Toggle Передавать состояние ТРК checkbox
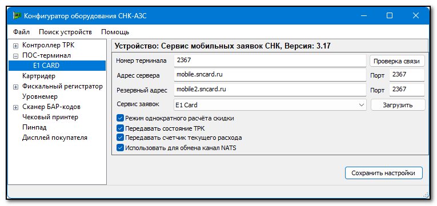The height and width of the screenshot is (206, 437). 120,128
